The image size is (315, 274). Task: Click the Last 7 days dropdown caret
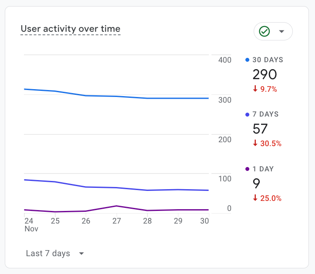tap(81, 254)
